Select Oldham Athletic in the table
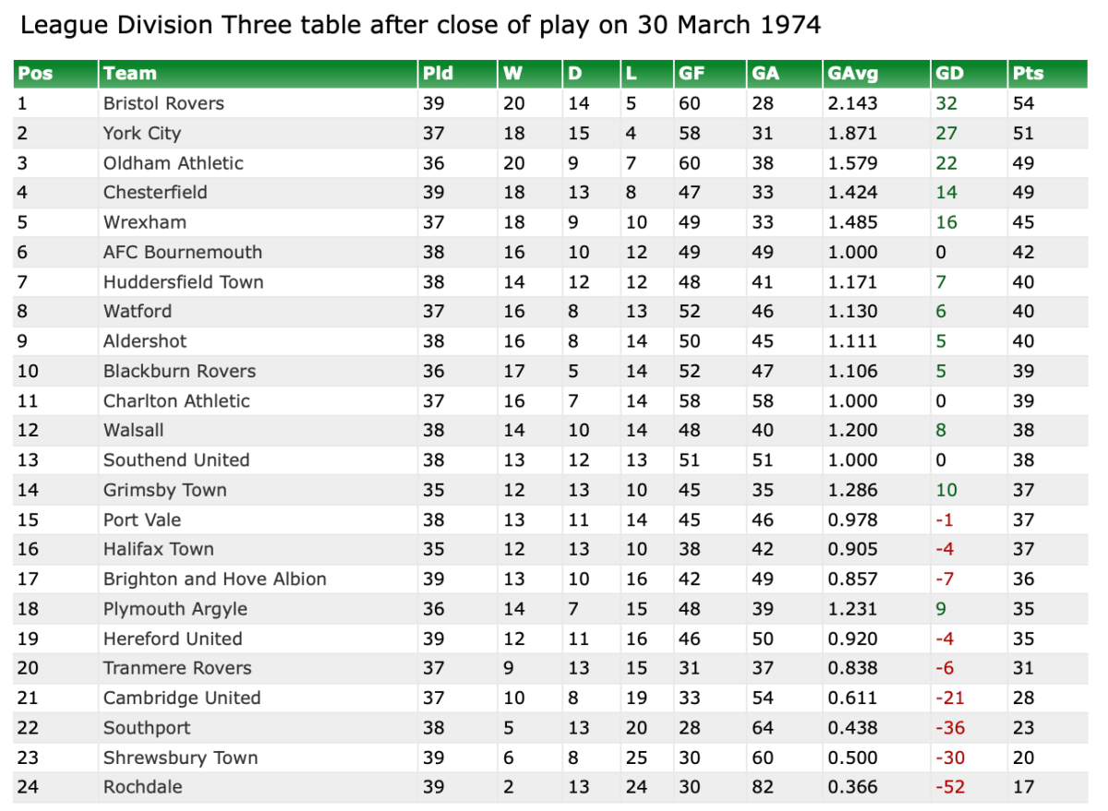Viewport: 1108px width, 811px height. (174, 163)
